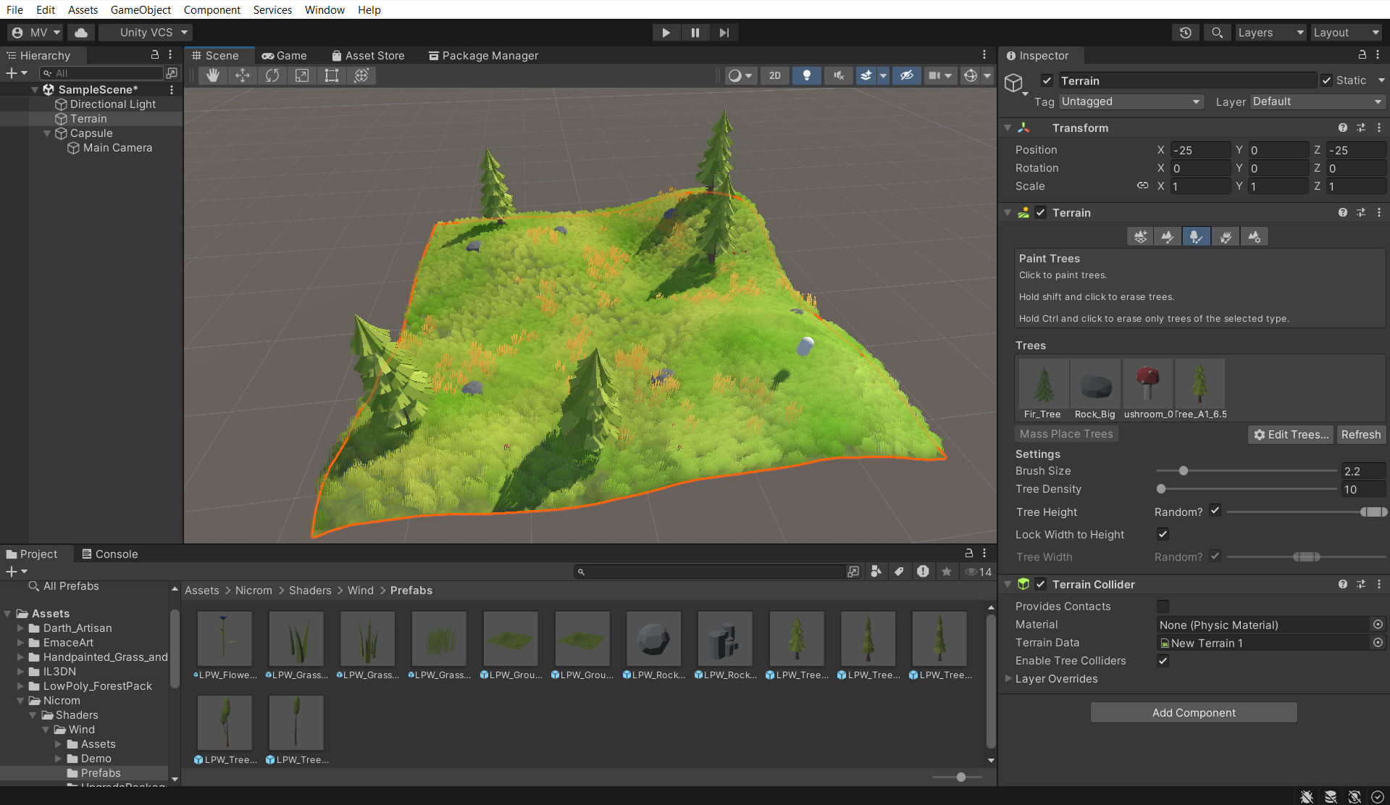1390x805 pixels.
Task: Disable Enable Tree Colliders checkbox
Action: coord(1163,661)
